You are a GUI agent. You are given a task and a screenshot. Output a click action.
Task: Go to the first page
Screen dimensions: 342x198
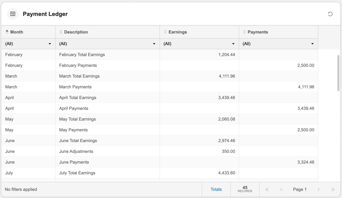(267, 189)
